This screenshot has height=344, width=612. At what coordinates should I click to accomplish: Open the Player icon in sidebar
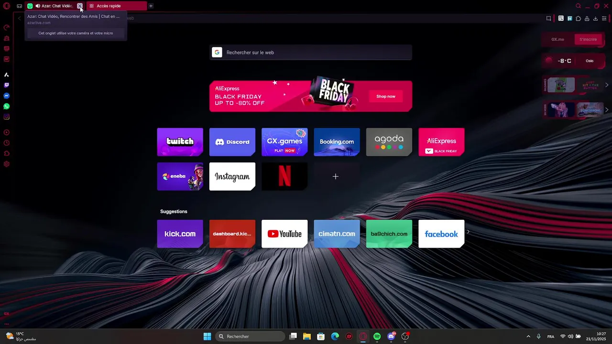(7, 132)
